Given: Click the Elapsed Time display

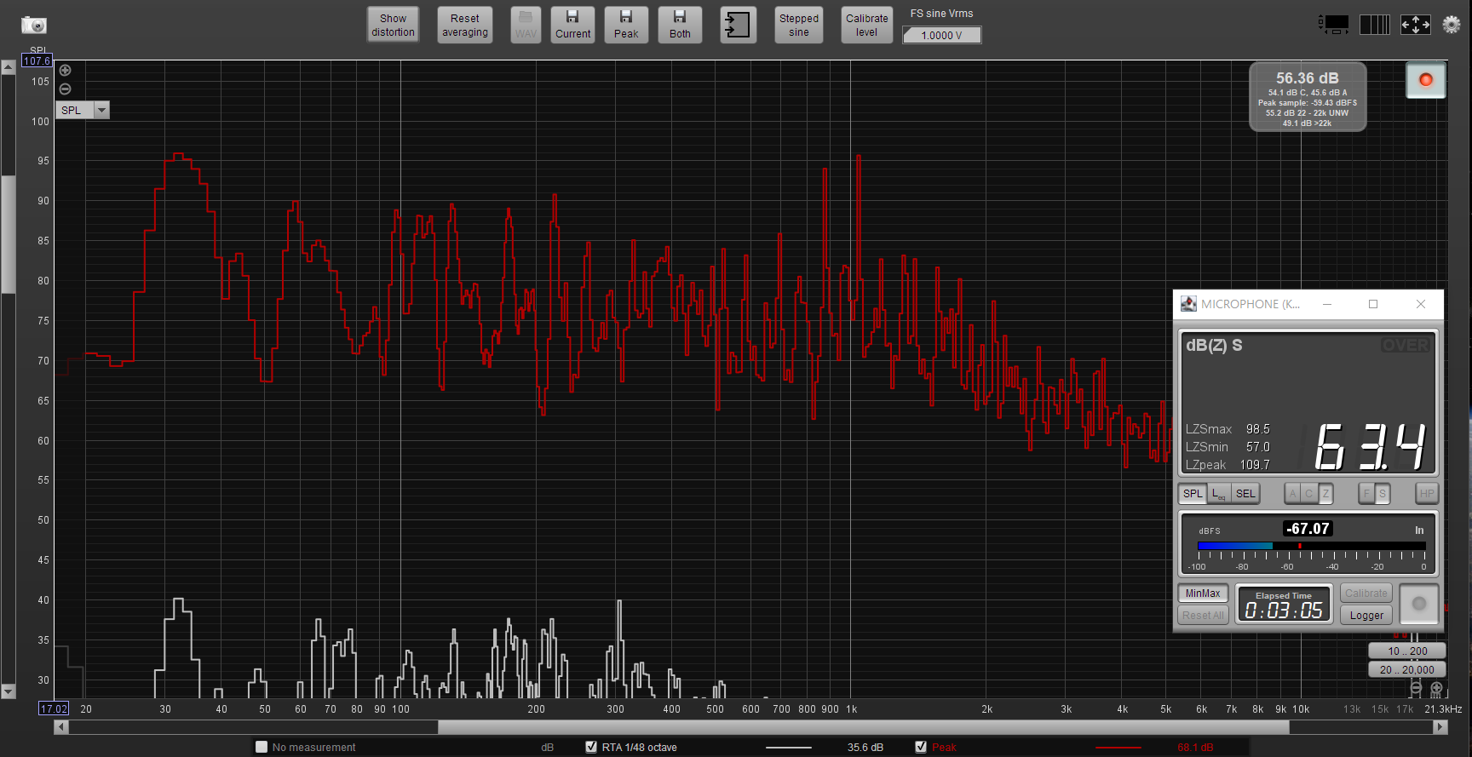Looking at the screenshot, I should click(1284, 605).
